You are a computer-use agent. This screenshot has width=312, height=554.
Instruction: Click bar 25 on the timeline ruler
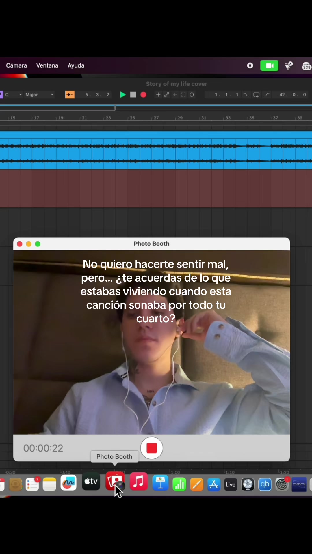pos(132,118)
